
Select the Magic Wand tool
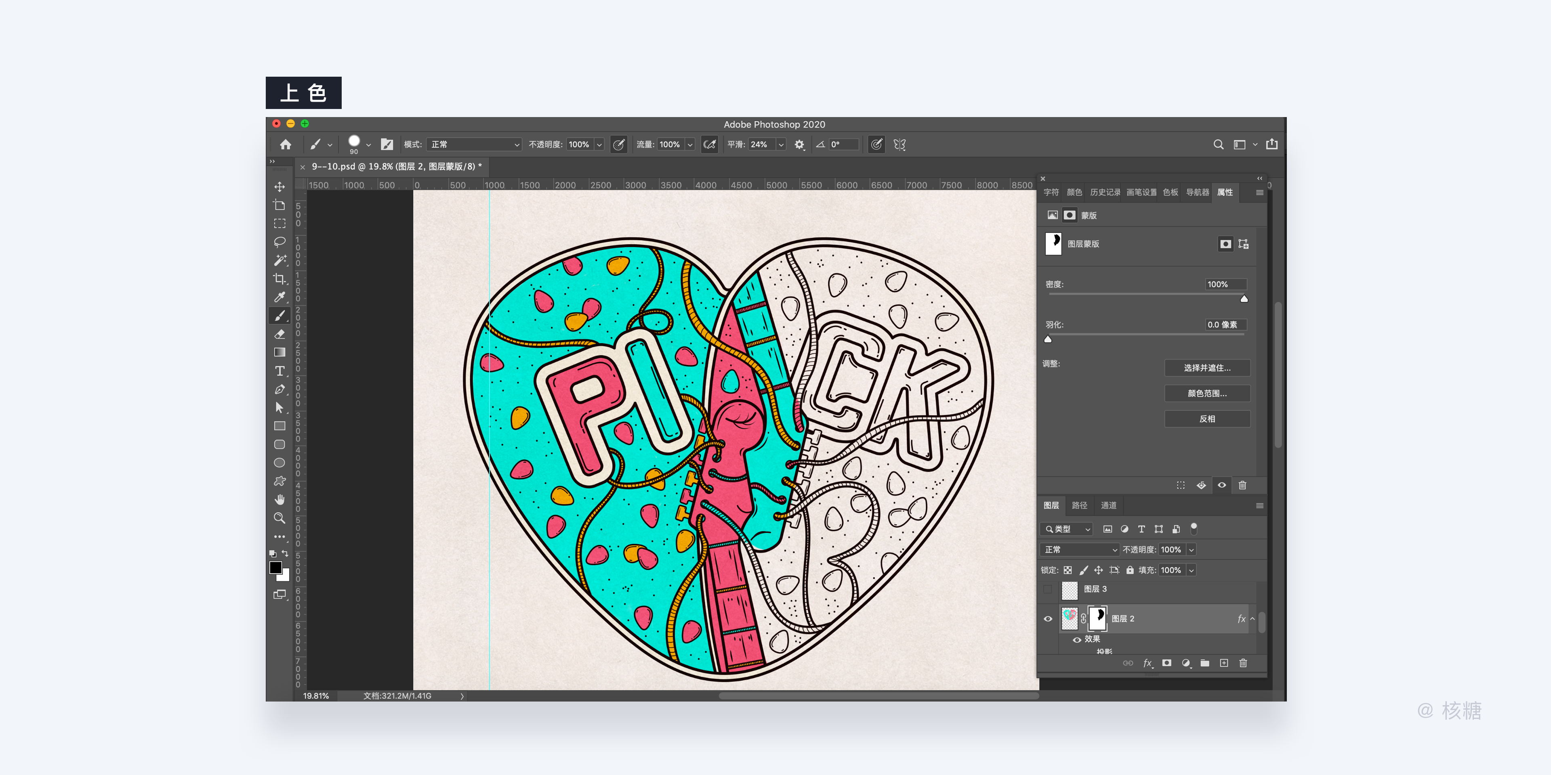coord(280,260)
